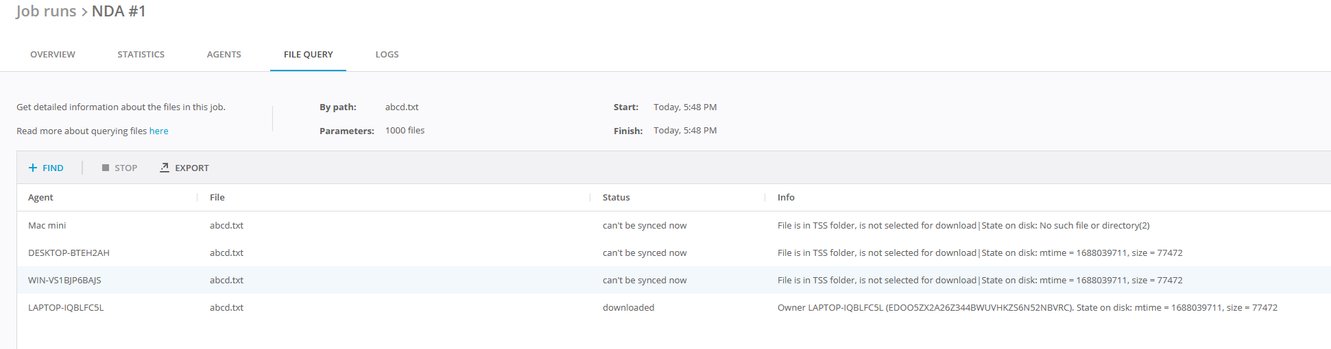1331x349 pixels.
Task: Click the Status column header
Action: coord(616,197)
